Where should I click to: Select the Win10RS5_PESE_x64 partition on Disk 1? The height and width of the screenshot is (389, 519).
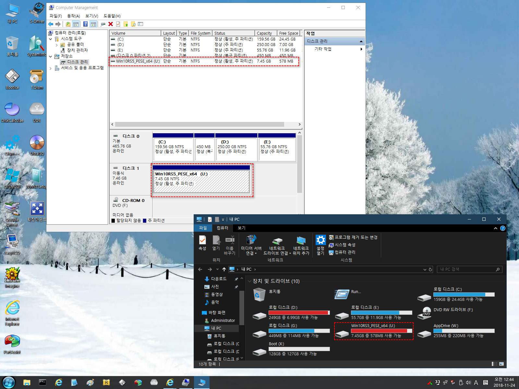[x=201, y=179]
